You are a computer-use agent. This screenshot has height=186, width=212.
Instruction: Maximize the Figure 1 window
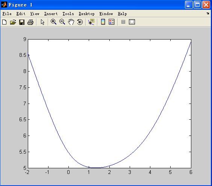pos(197,5)
